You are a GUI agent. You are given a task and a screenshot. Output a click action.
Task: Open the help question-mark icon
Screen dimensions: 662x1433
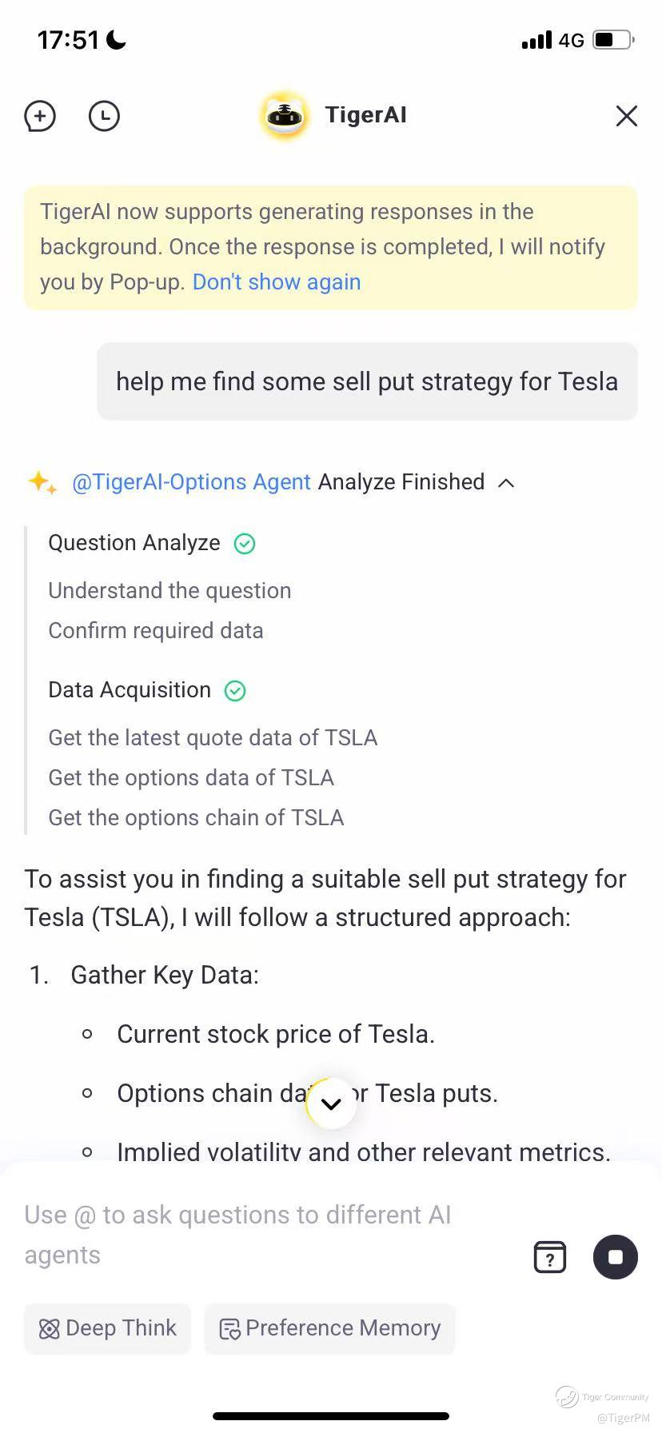[549, 1257]
